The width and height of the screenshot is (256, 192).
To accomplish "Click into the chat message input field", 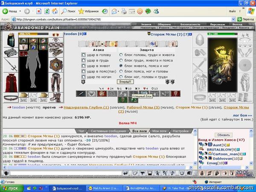I will [x=66, y=173].
